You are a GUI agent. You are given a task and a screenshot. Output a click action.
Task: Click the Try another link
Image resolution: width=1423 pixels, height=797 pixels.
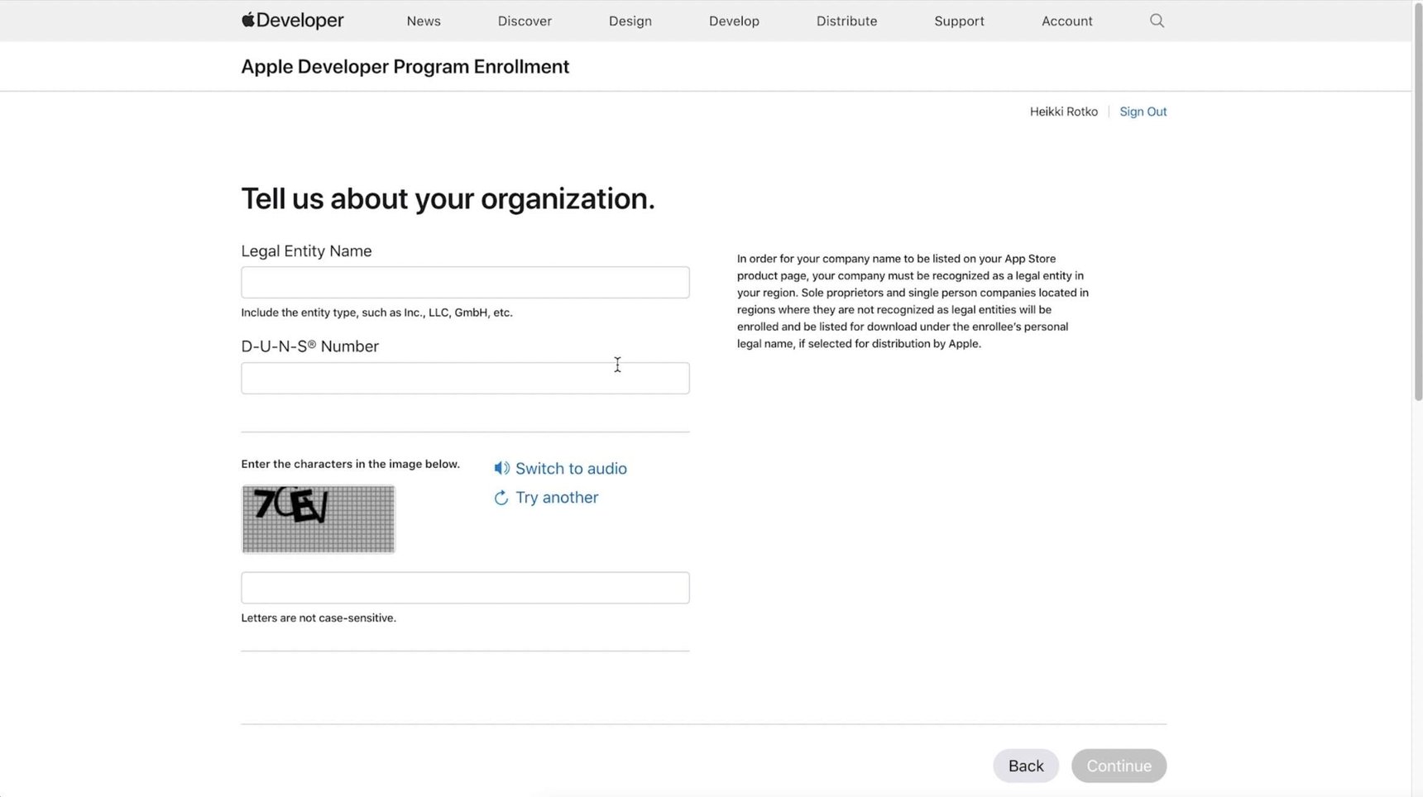pyautogui.click(x=556, y=497)
